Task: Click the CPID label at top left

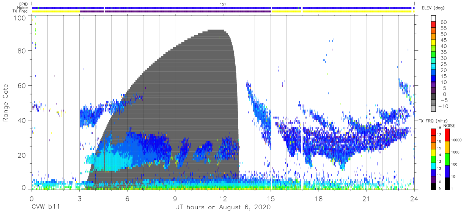Action: pos(23,4)
